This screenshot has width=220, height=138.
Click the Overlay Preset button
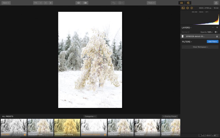[170, 117]
